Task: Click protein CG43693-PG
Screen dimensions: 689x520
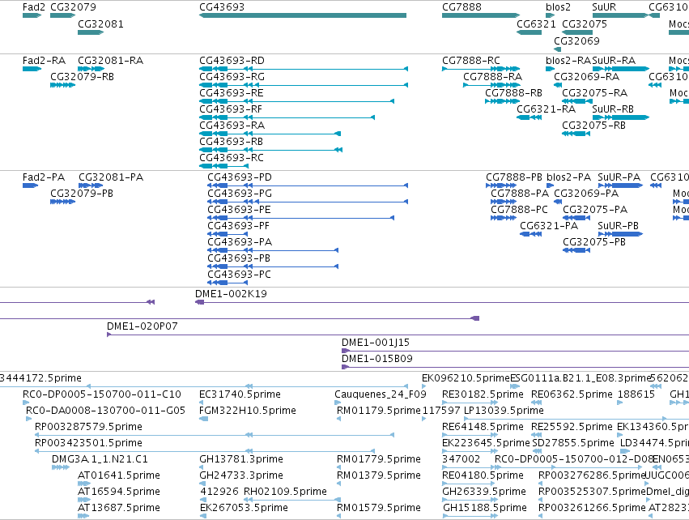Action: click(x=308, y=202)
